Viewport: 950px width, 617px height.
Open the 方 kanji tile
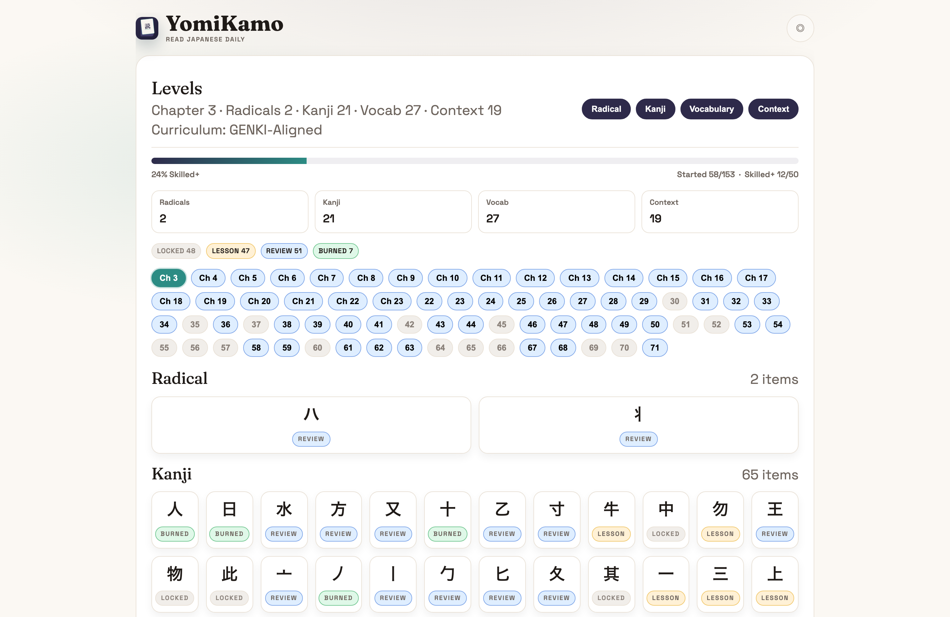(x=338, y=520)
